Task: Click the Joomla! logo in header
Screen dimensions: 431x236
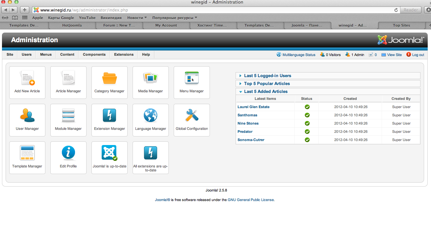Action: coord(401,40)
